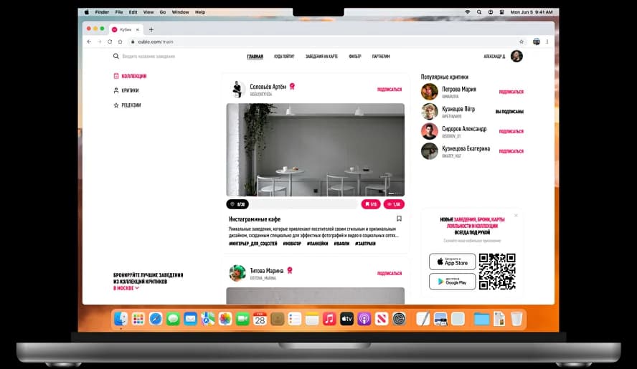Subscribe to Титова Марина
Viewport: 637px width, 369px height.
point(390,273)
